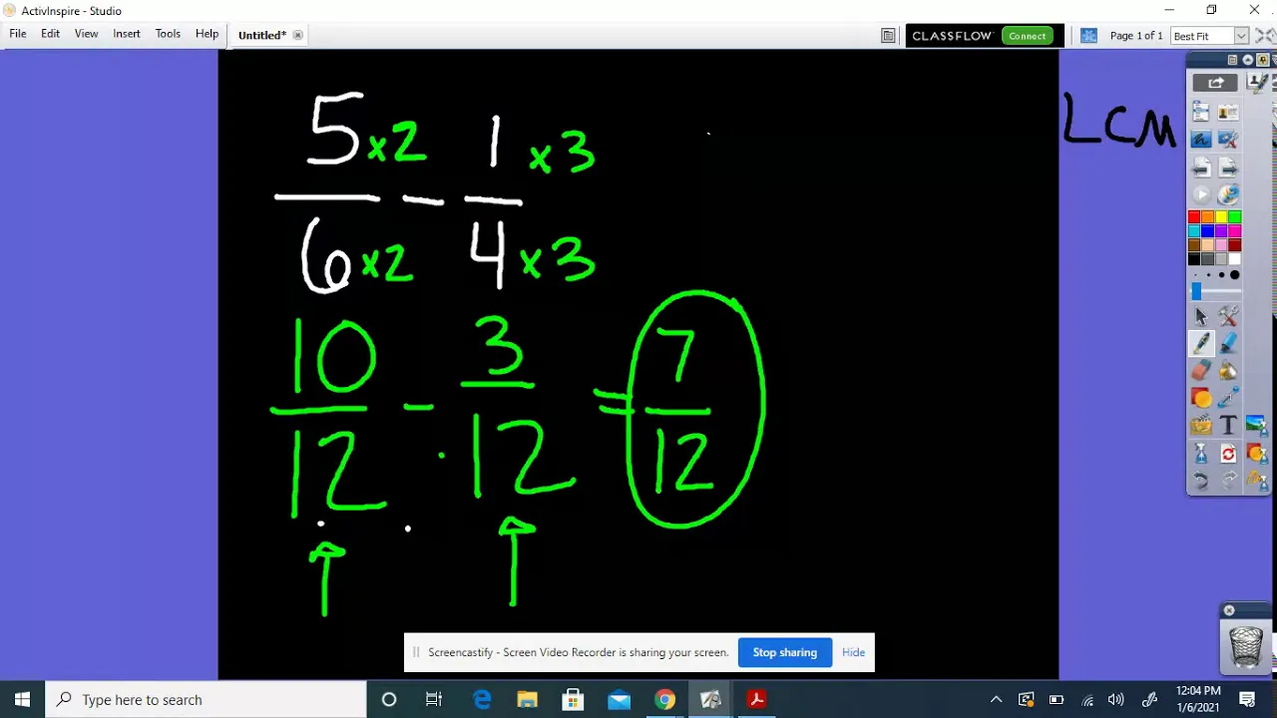Pin the toolbox in place
This screenshot has height=718, width=1277.
pyautogui.click(x=1262, y=60)
